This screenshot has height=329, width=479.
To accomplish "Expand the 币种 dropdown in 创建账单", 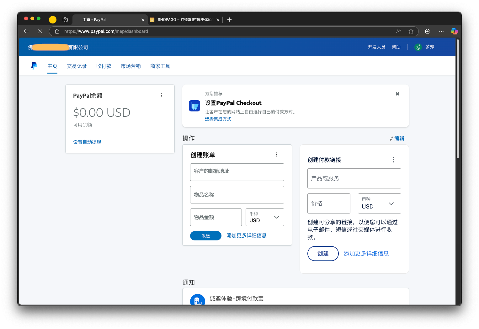I will tap(265, 217).
